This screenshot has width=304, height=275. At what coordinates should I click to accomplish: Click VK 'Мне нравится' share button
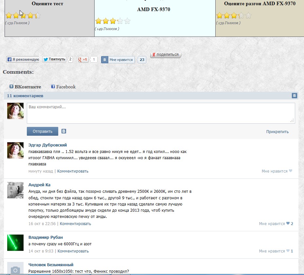pyautogui.click(x=118, y=60)
